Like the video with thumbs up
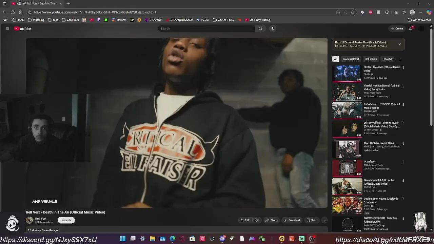The height and width of the screenshot is (244, 434). point(245,220)
